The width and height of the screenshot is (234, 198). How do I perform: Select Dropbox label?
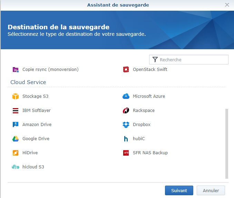142,125
